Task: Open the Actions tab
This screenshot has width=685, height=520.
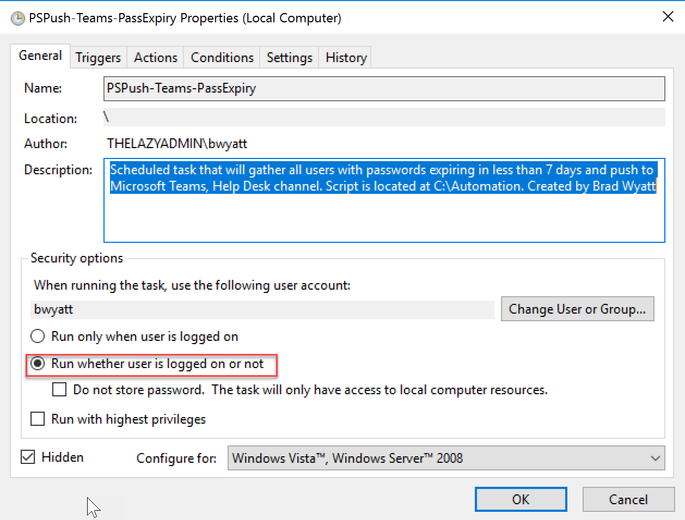Action: (x=156, y=58)
